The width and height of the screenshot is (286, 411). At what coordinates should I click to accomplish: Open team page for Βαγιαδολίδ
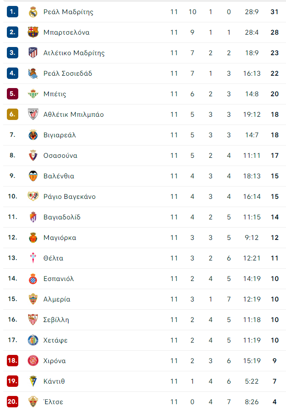(x=62, y=217)
